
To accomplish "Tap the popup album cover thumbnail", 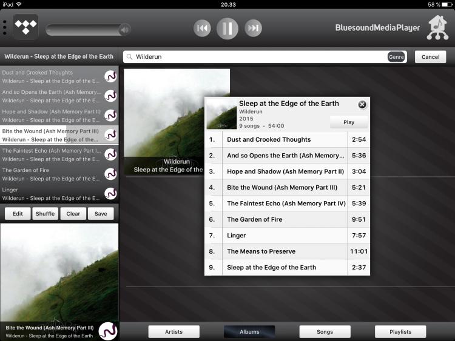I will [221, 114].
